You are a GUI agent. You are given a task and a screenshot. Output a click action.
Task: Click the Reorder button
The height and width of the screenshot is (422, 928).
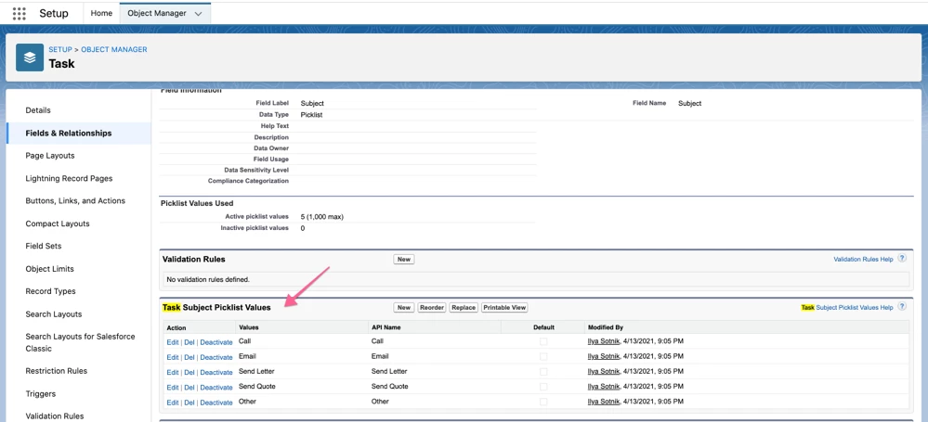(x=431, y=307)
